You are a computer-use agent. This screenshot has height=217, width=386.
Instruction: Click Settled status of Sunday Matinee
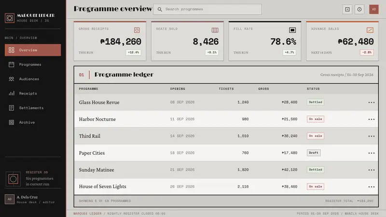[316, 170]
